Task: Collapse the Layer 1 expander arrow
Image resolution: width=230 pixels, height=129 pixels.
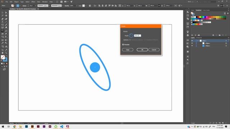Action: pos(198,40)
